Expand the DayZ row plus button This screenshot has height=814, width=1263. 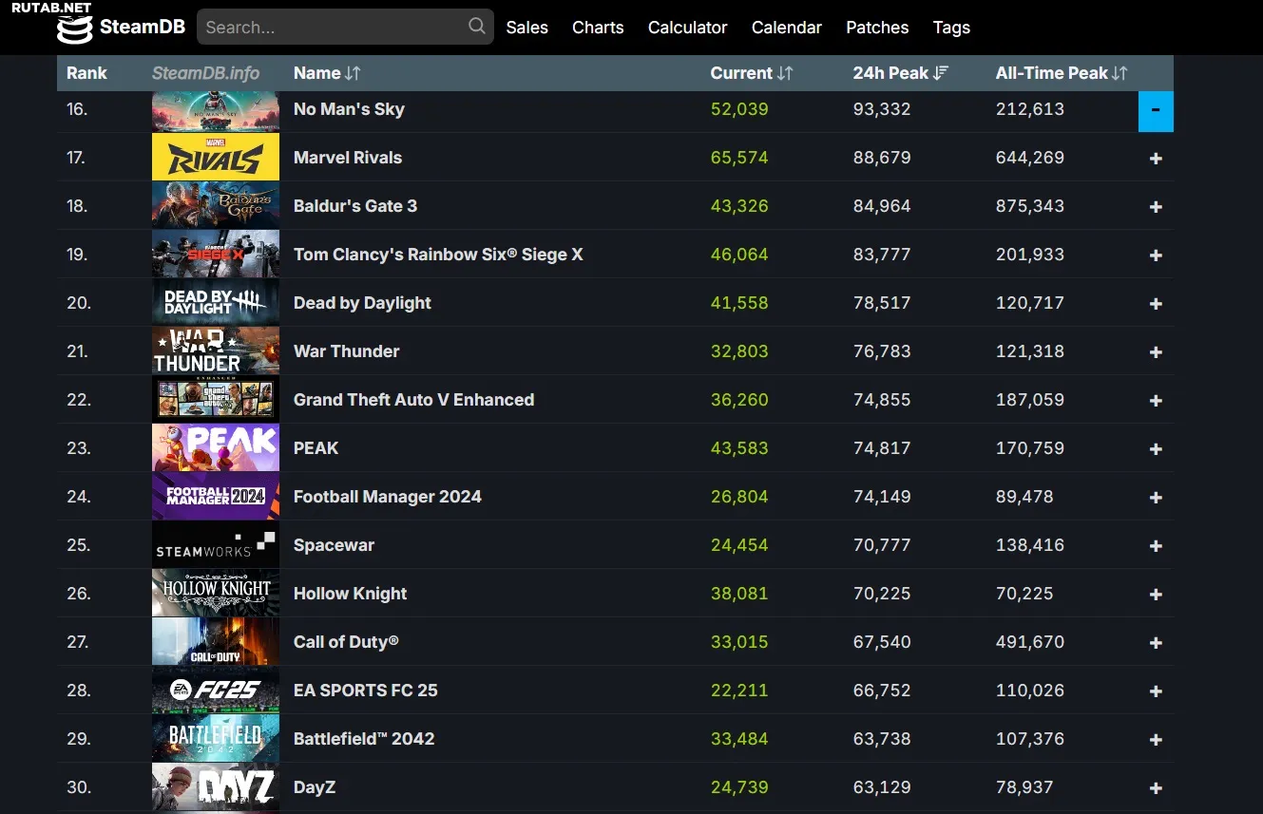(1156, 788)
